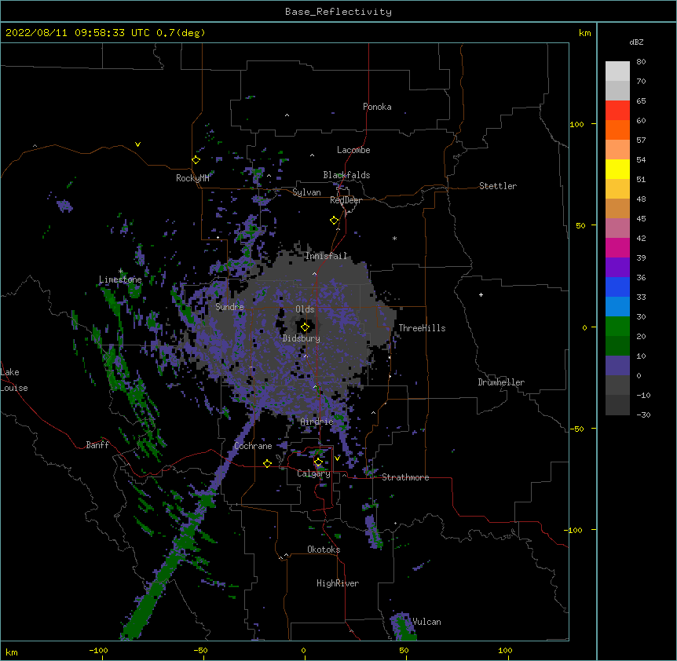Choose the pink swatch between 45 and 42 dBZ
Screen dimensions: 677x661
(617, 228)
